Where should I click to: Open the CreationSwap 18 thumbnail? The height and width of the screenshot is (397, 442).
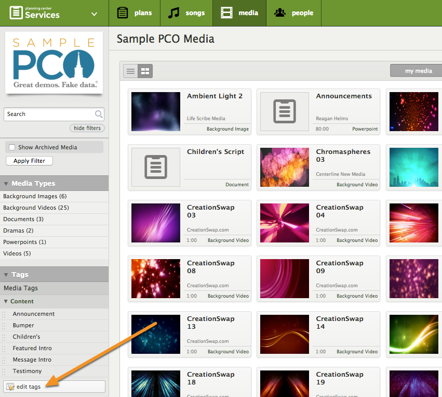tap(156, 383)
